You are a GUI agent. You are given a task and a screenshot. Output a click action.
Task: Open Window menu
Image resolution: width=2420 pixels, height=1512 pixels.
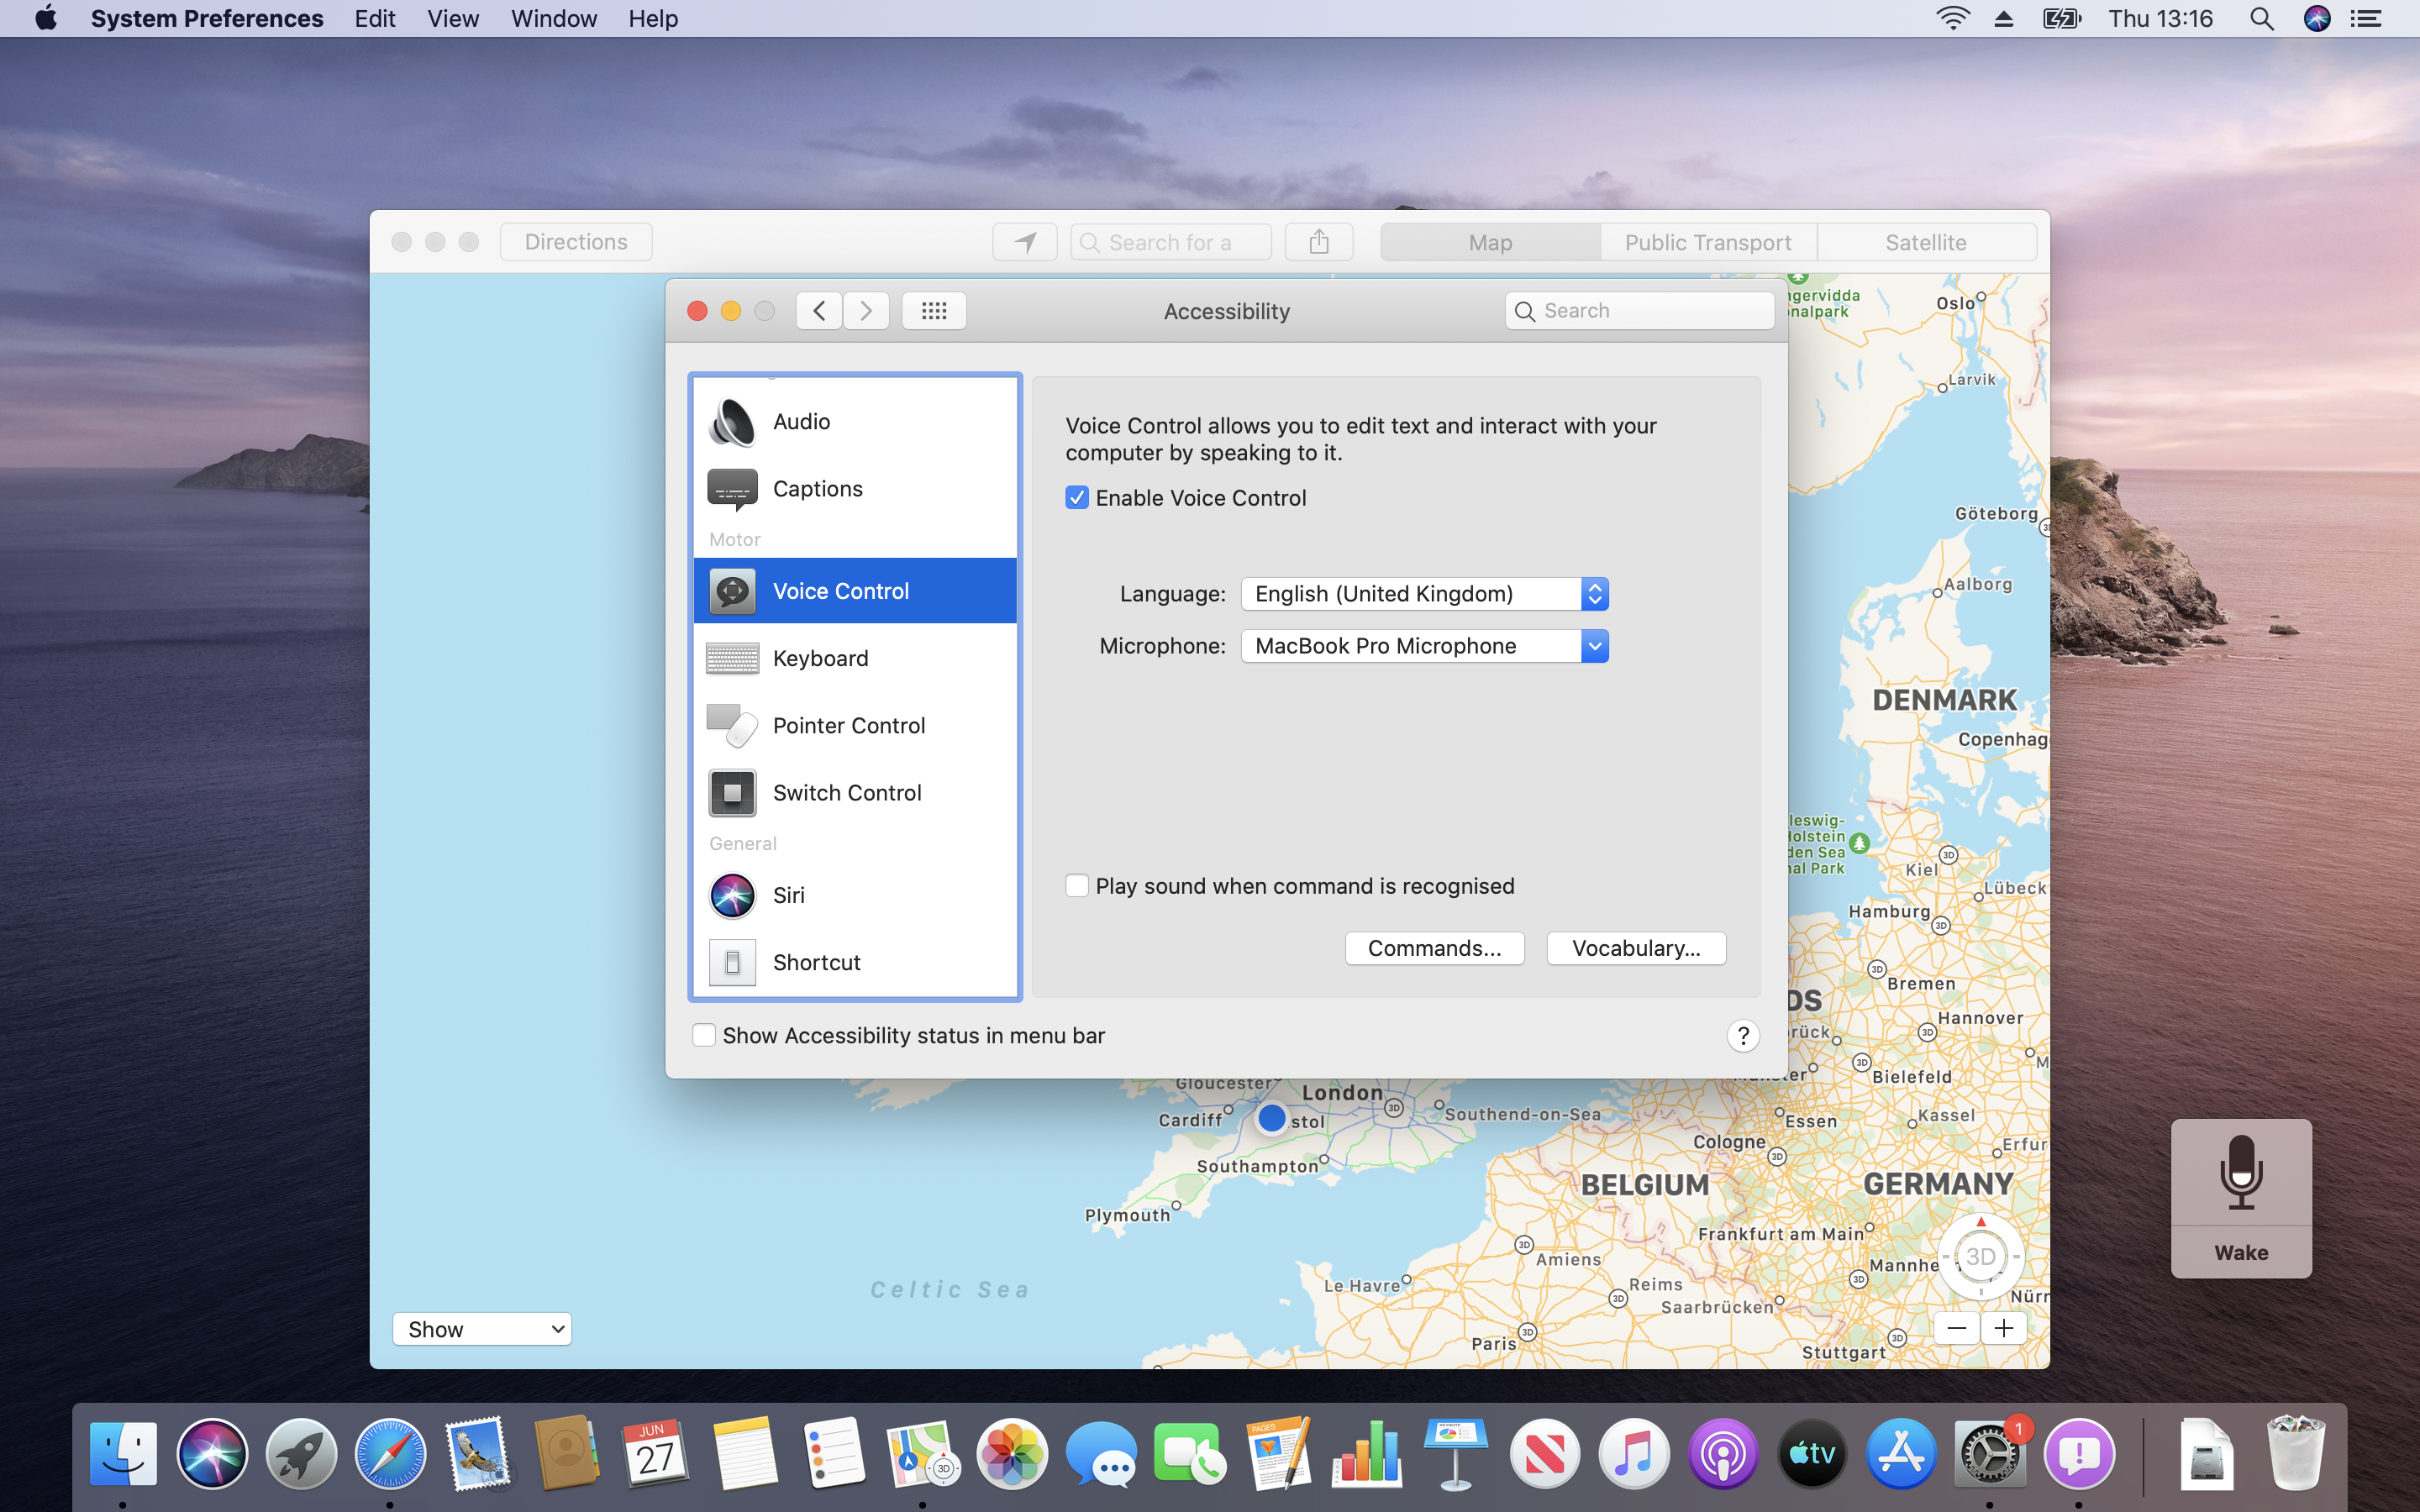[554, 19]
